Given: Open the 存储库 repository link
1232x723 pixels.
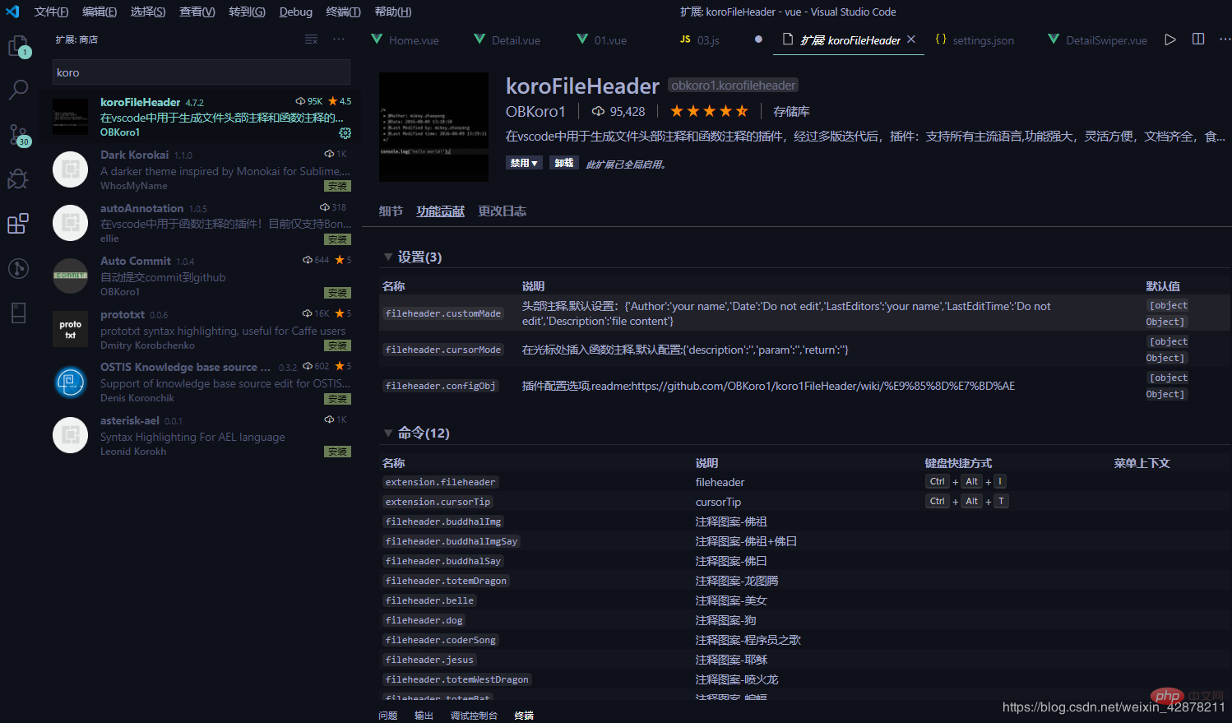Looking at the screenshot, I should point(791,111).
